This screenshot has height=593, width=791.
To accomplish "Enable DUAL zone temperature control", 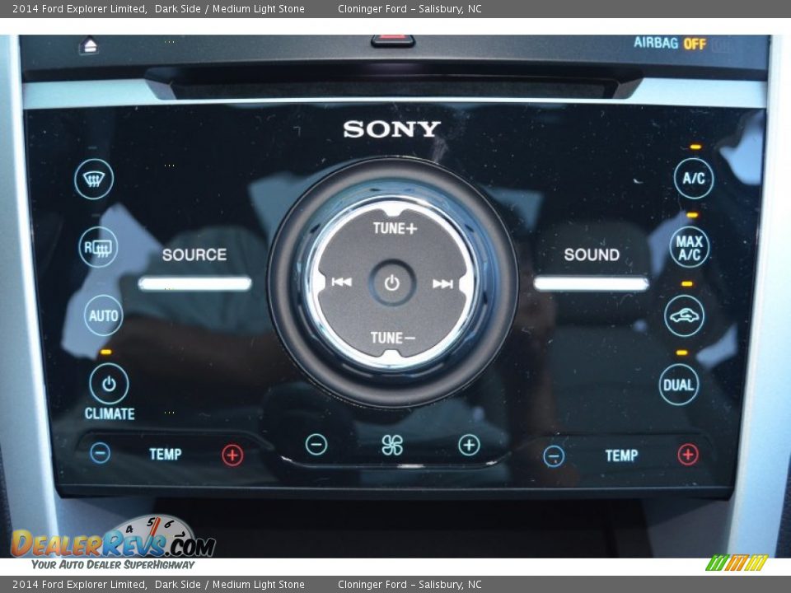I will pyautogui.click(x=679, y=382).
